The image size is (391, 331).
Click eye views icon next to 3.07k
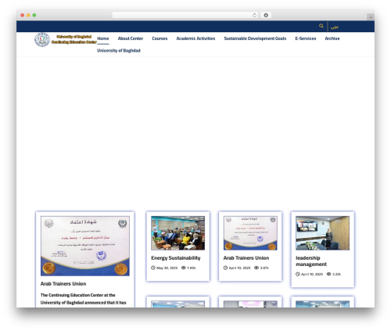[256, 268]
